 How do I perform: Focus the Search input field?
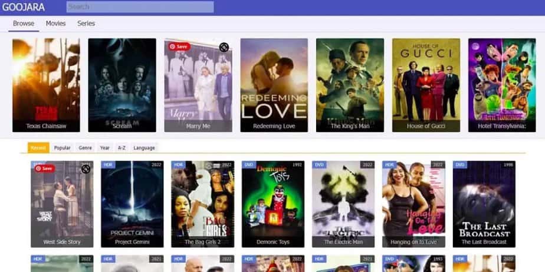(140, 7)
